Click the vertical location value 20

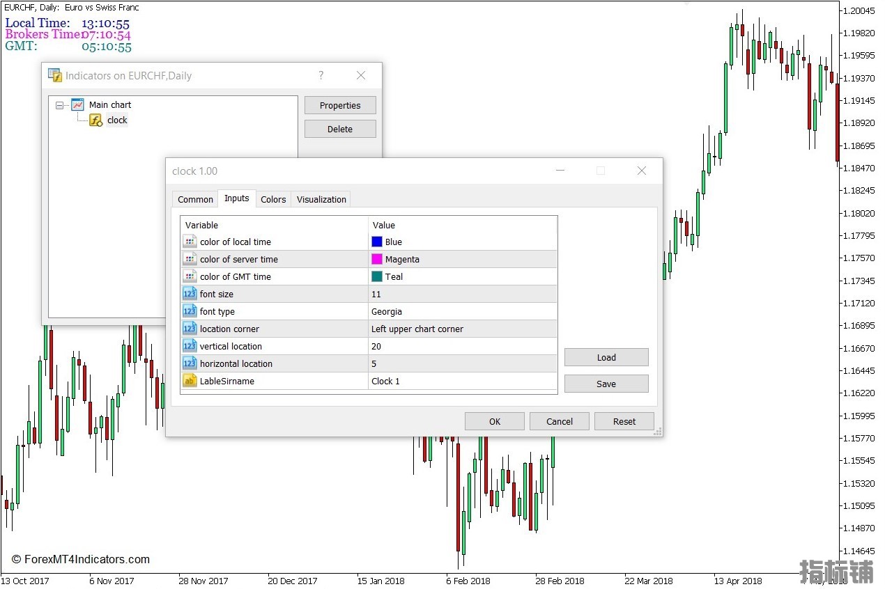tap(376, 346)
